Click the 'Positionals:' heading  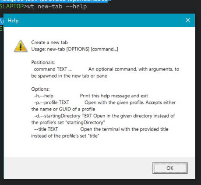point(43,63)
